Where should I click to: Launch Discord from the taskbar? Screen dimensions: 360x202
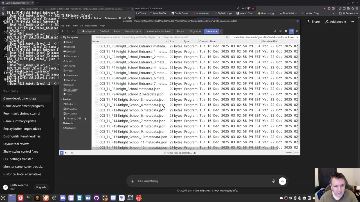coord(63,198)
